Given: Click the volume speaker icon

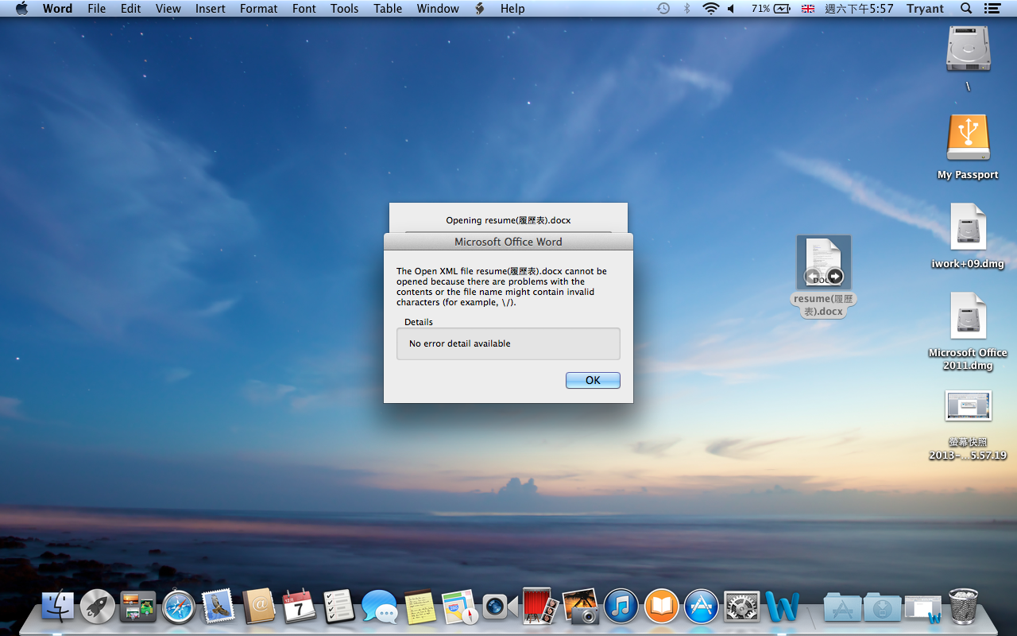Looking at the screenshot, I should tap(732, 9).
